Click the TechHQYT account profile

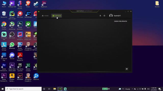115,16
